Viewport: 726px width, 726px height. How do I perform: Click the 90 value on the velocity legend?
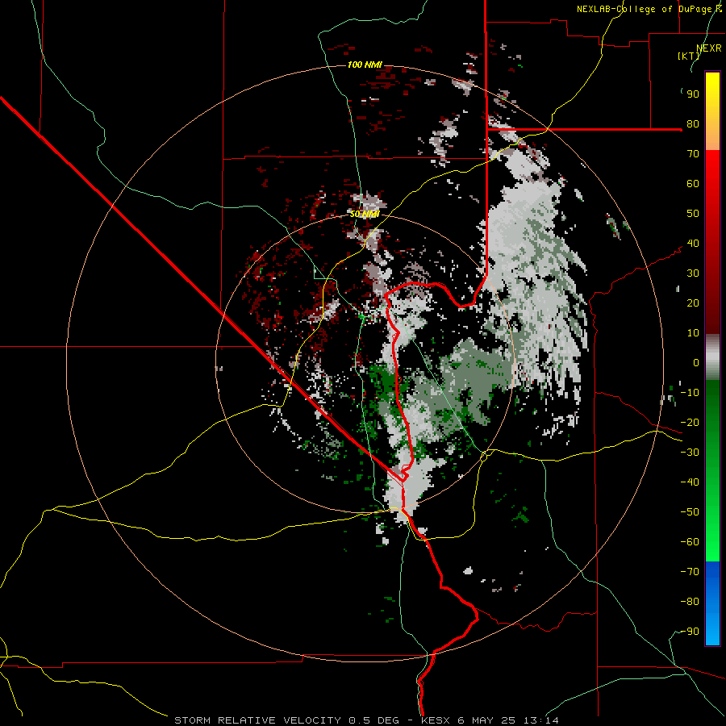(x=693, y=94)
